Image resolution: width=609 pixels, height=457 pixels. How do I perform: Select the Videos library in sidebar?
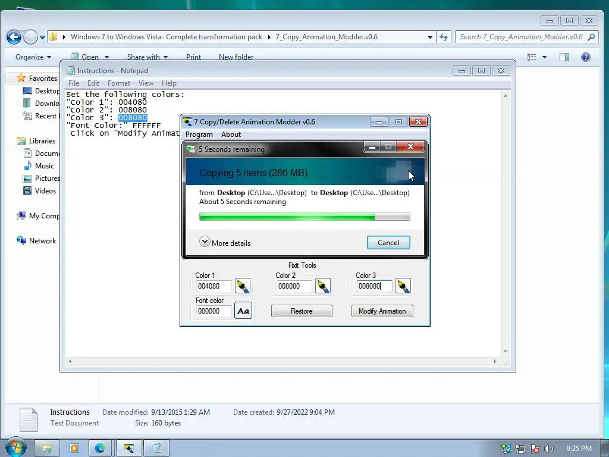click(40, 191)
